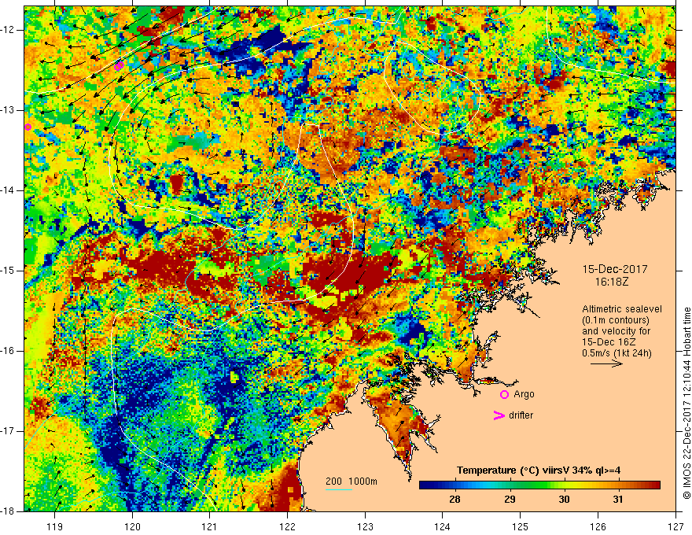This screenshot has width=692, height=535.
Task: Click the 'Altimetric sealevel' caption text
Action: pyautogui.click(x=621, y=309)
